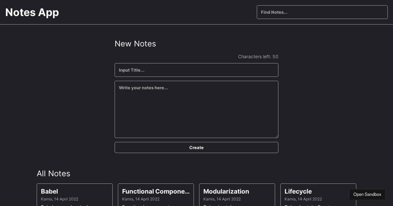Click the Find Notes search field

tap(322, 12)
